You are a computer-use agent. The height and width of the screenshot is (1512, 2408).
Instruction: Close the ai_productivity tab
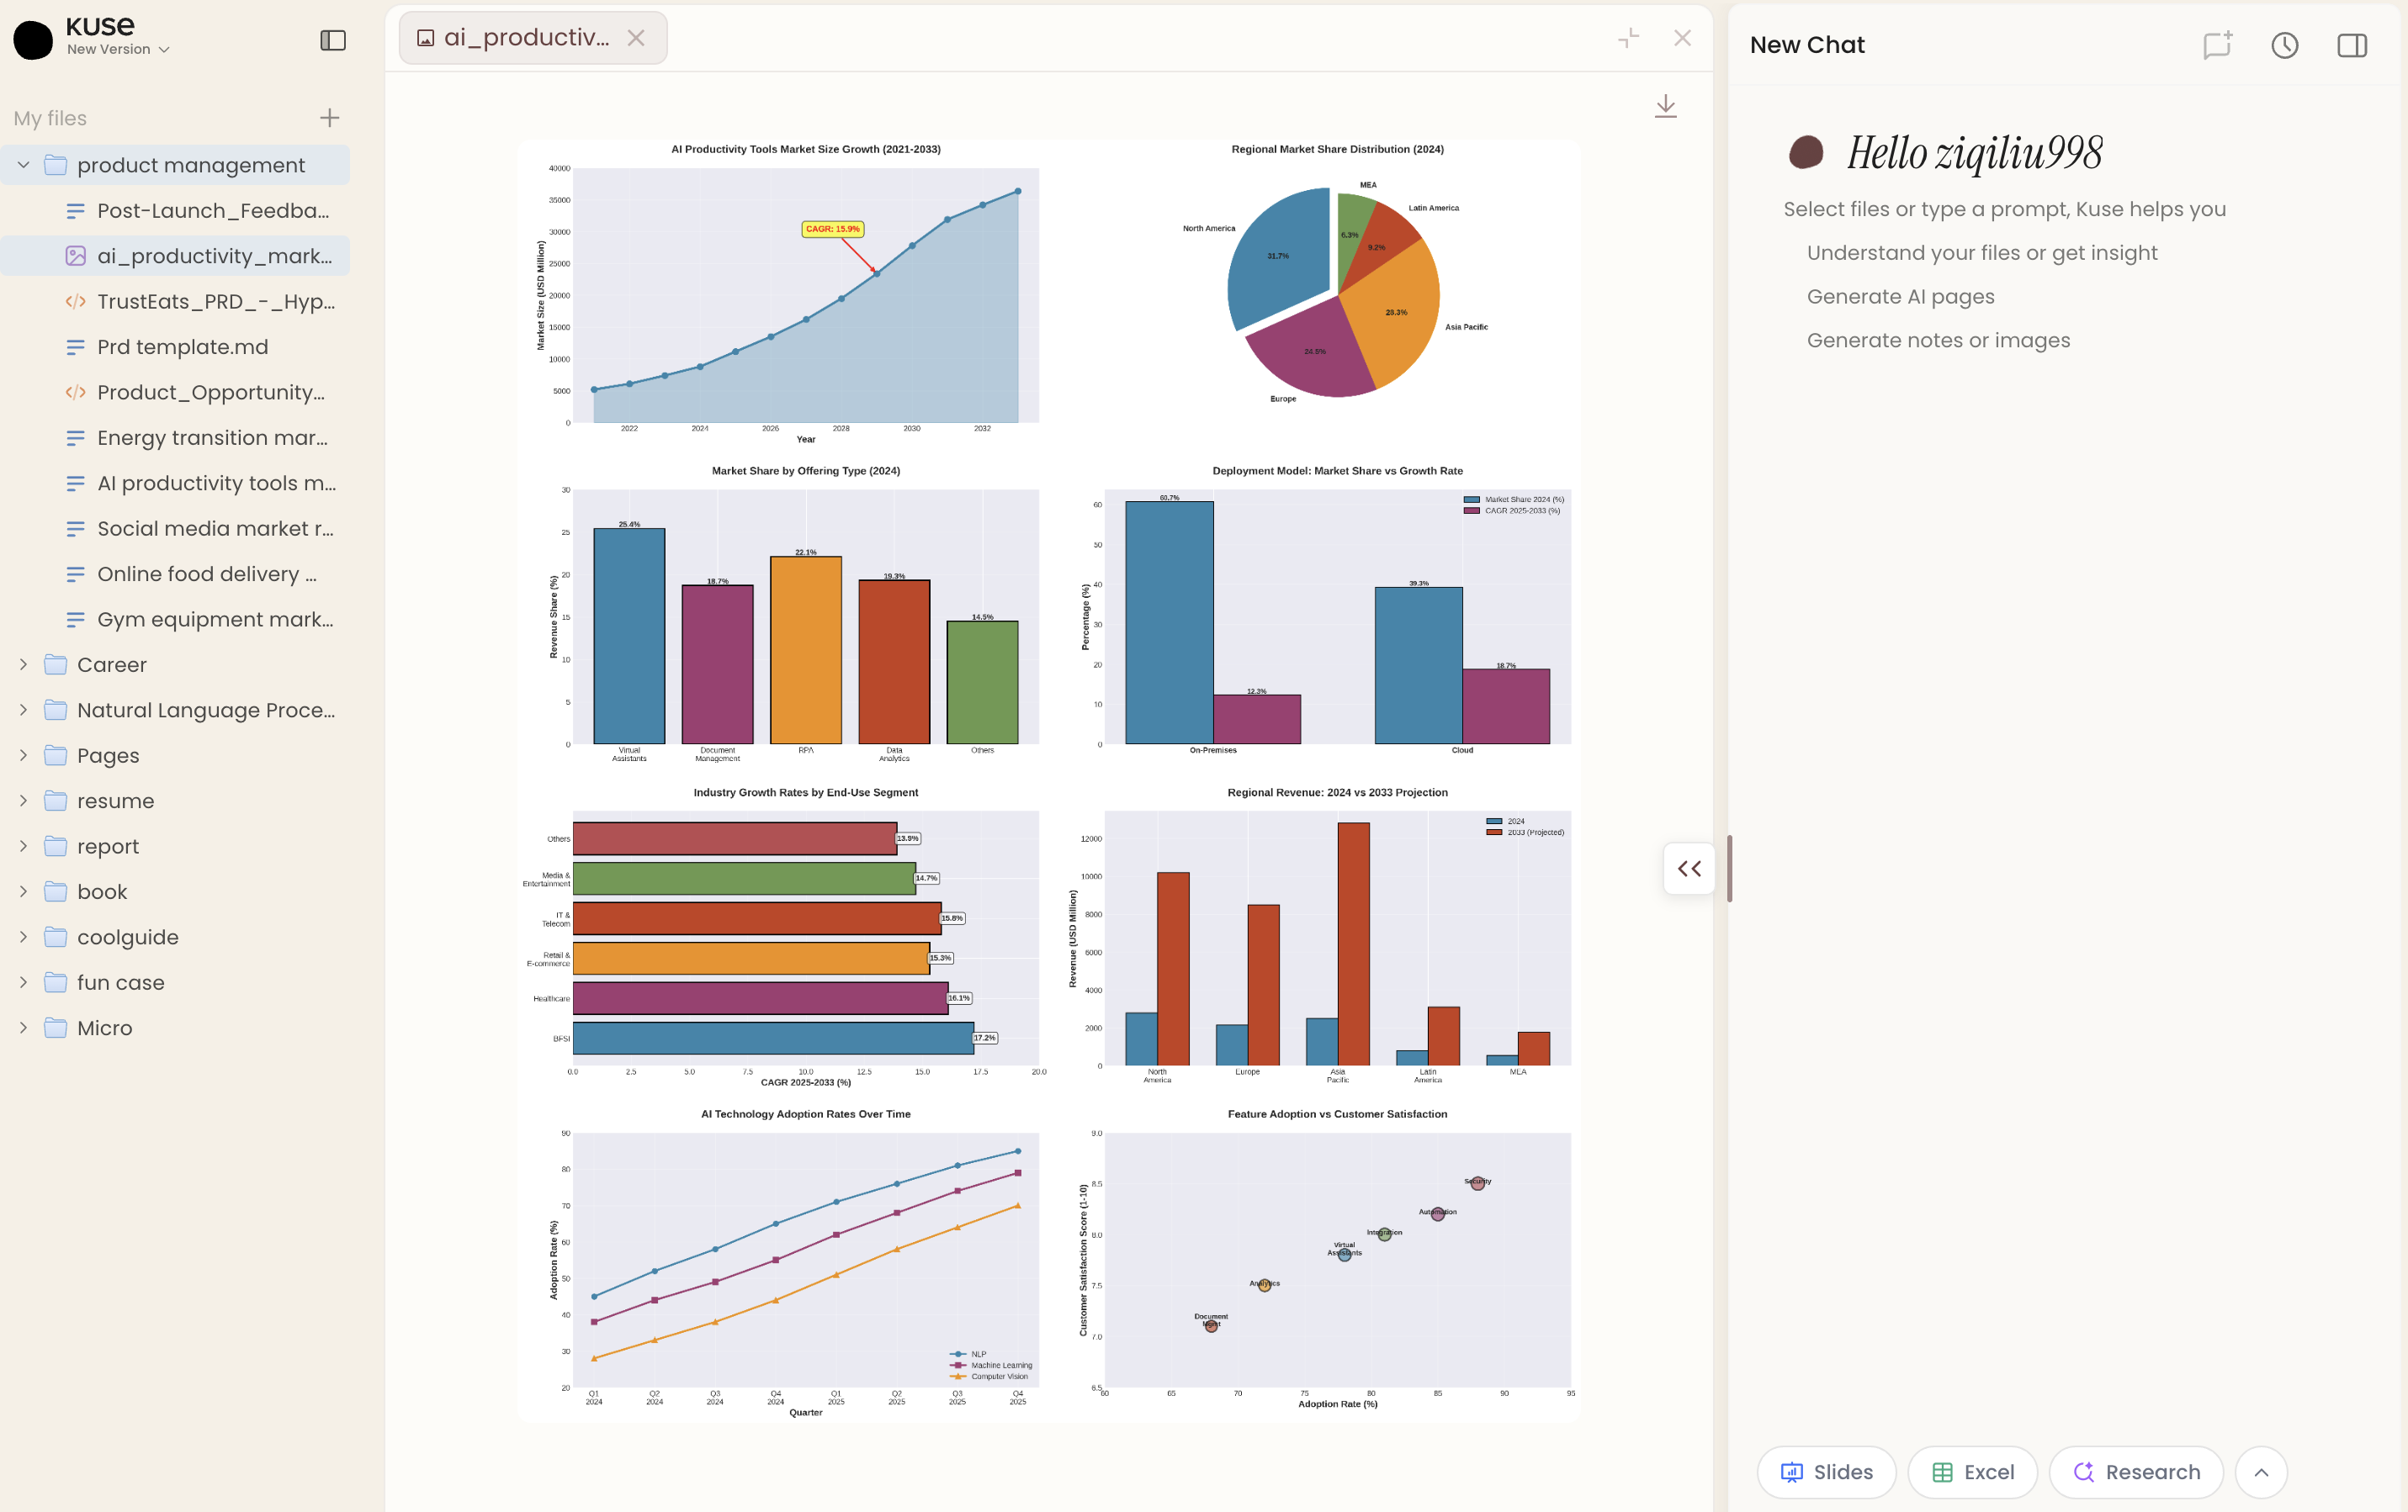pyautogui.click(x=636, y=38)
